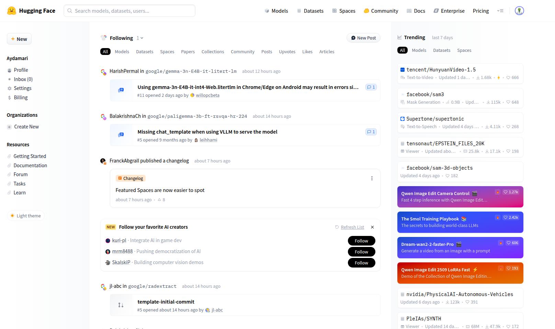
Task: Click kuri-pl avatar icon
Action: pyautogui.click(x=108, y=241)
